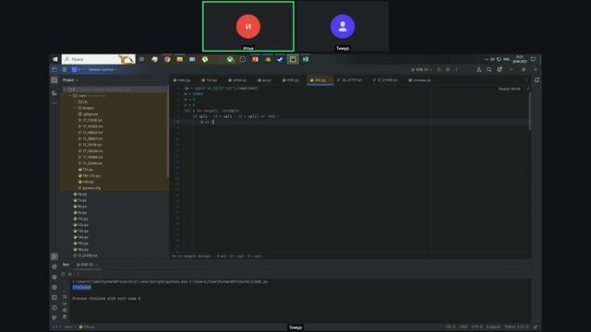Click the green inspections checkmark

527,89
